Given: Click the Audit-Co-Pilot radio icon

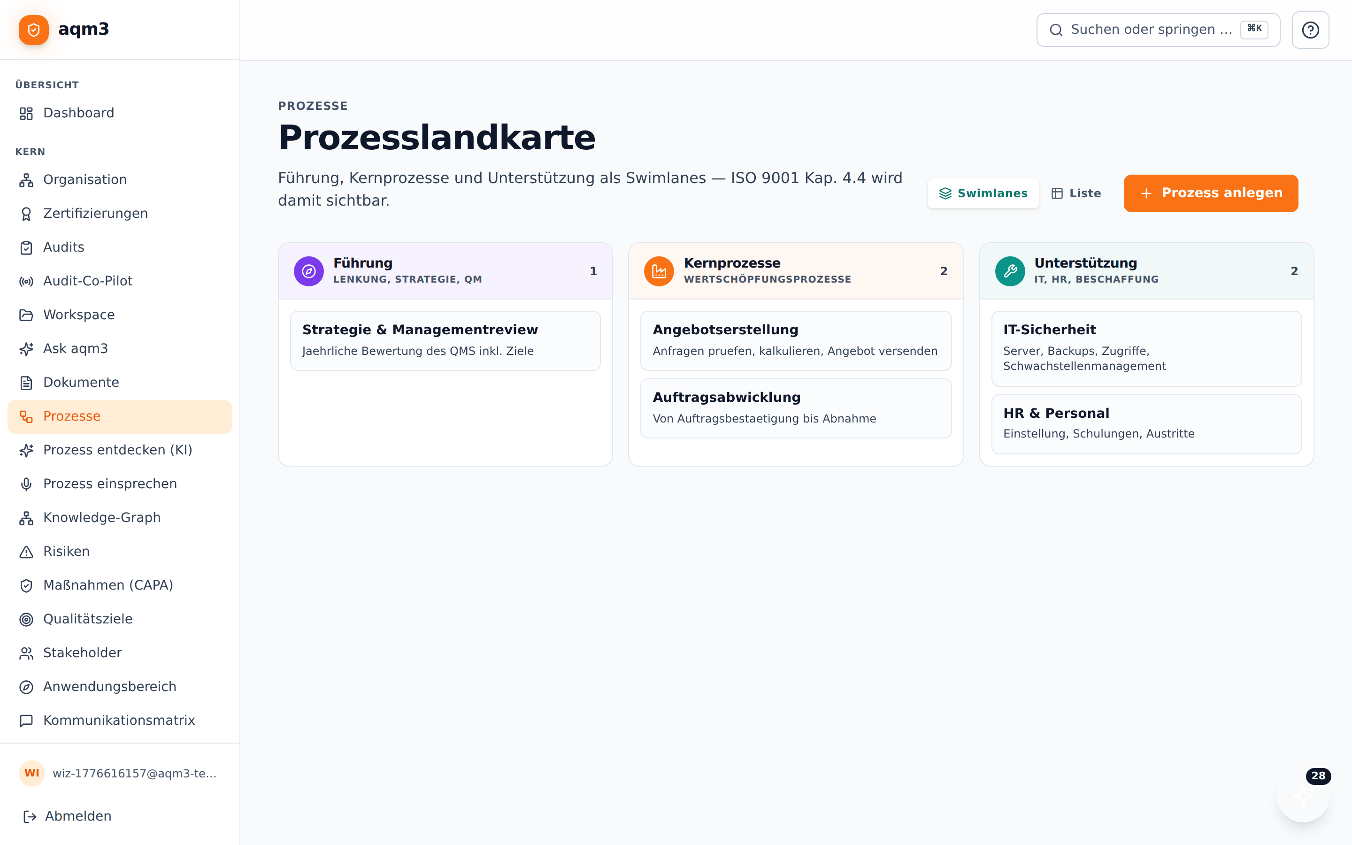Looking at the screenshot, I should (x=26, y=281).
